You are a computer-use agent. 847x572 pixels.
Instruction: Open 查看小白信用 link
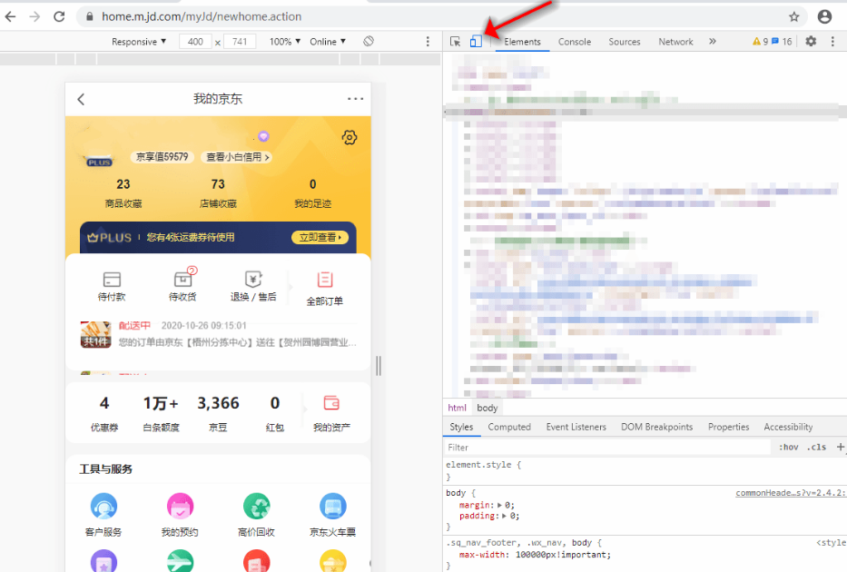pos(236,157)
